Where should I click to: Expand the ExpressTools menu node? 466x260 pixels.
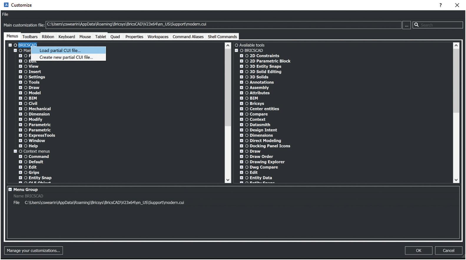pyautogui.click(x=20, y=135)
